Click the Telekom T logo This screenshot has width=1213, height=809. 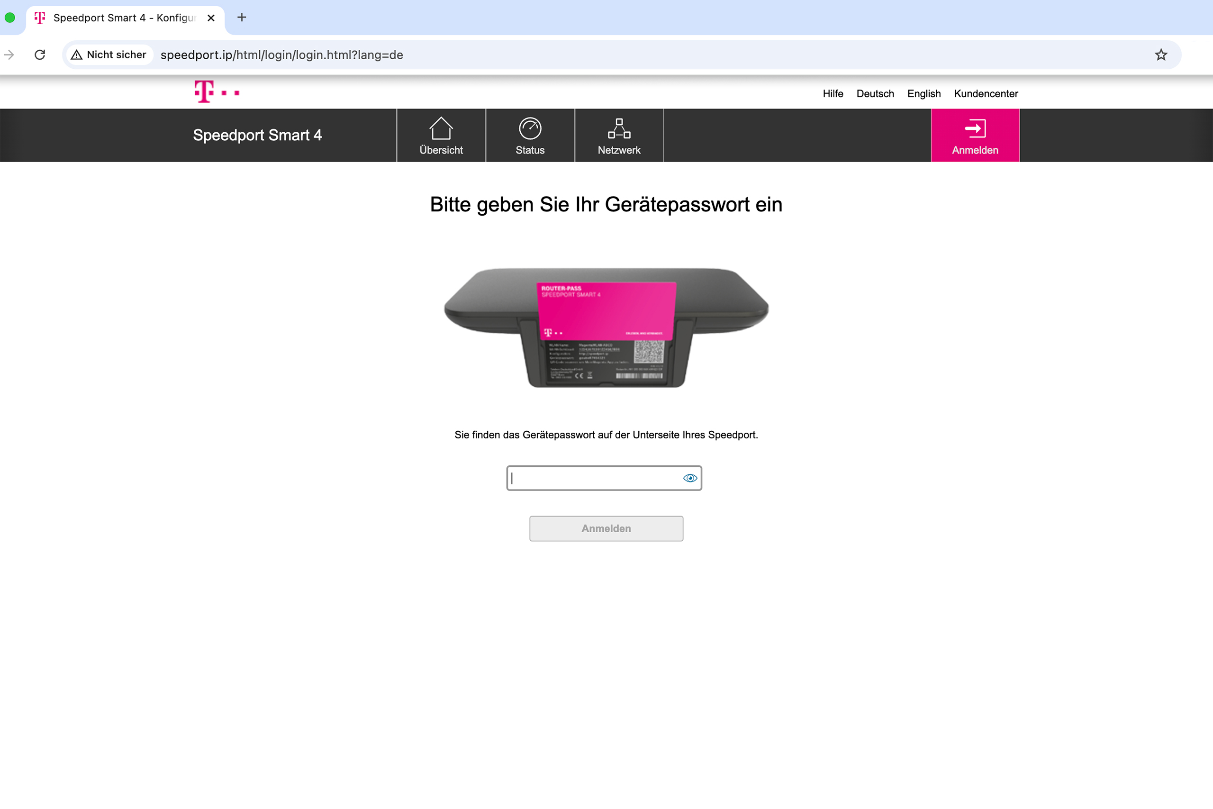[x=216, y=91]
